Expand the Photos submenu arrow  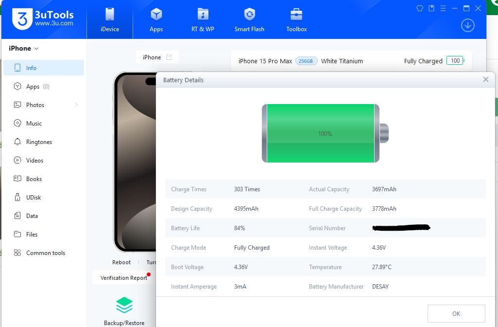(77, 105)
